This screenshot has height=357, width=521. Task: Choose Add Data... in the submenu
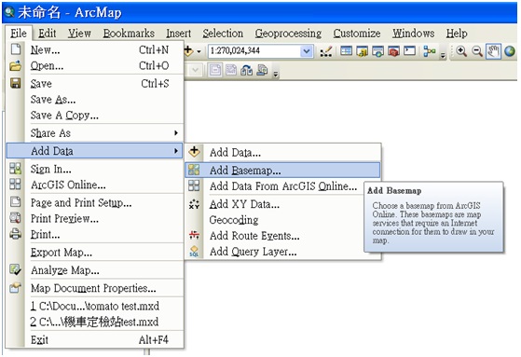point(282,153)
